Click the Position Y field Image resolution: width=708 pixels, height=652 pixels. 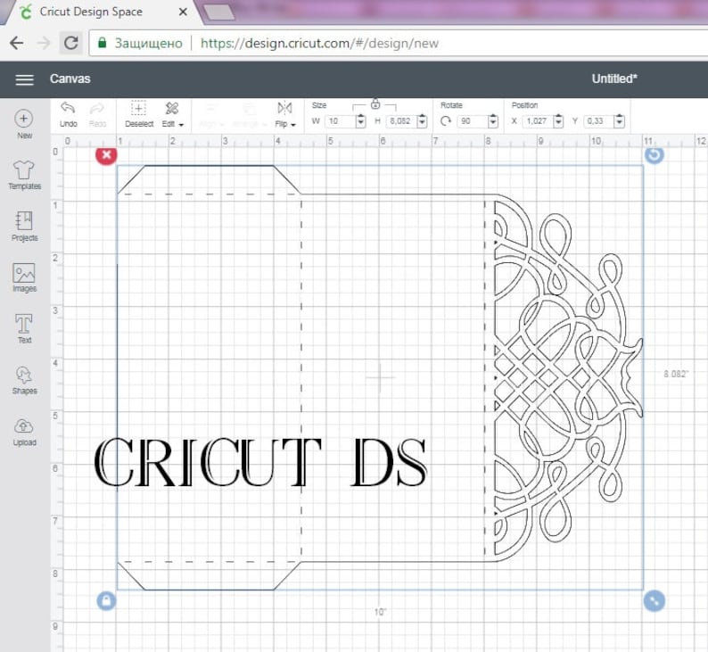599,121
